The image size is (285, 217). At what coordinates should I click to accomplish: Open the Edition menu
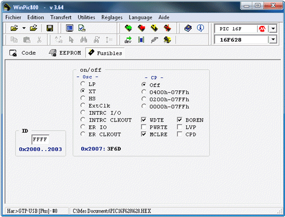click(x=36, y=17)
